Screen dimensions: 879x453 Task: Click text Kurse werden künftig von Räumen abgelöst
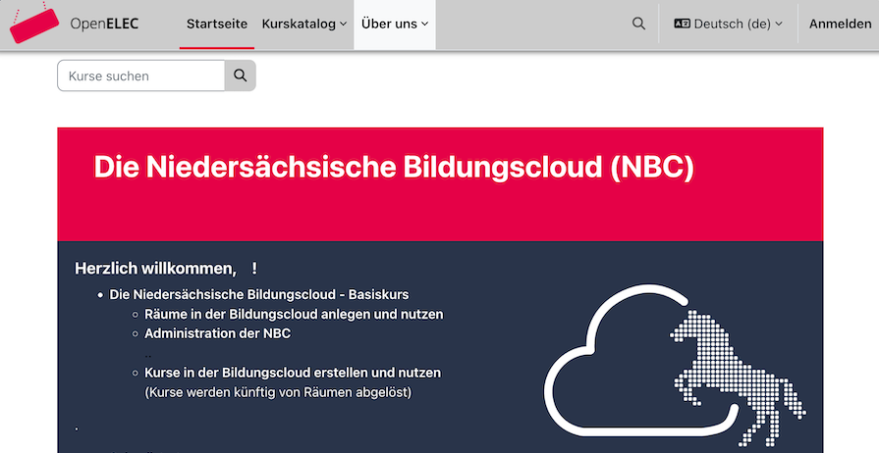[278, 392]
